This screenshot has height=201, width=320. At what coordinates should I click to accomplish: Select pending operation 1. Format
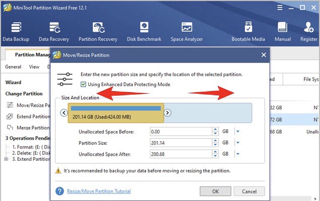point(31,147)
